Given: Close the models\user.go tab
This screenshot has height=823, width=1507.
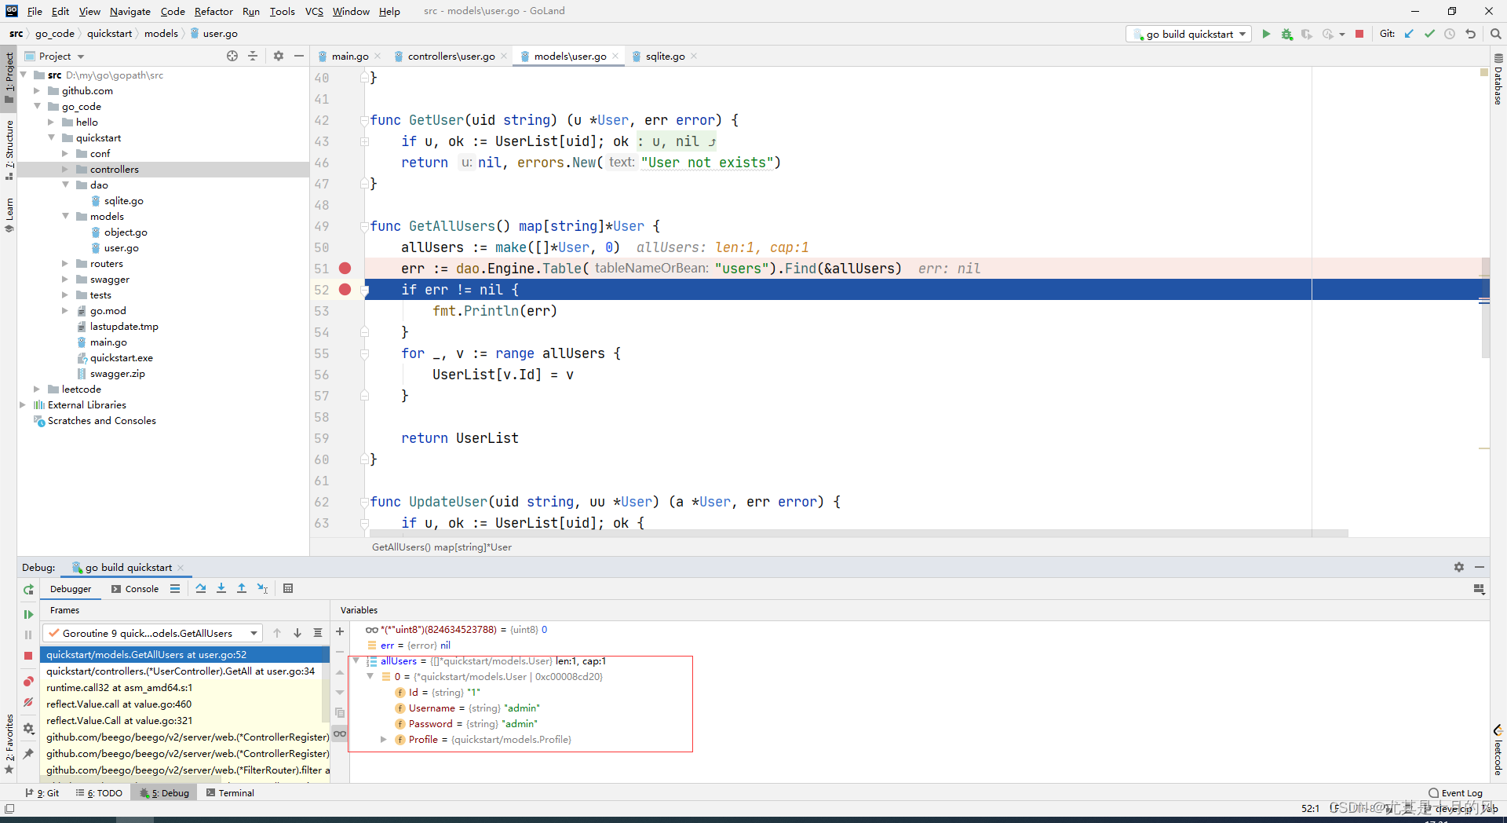Looking at the screenshot, I should [x=615, y=56].
